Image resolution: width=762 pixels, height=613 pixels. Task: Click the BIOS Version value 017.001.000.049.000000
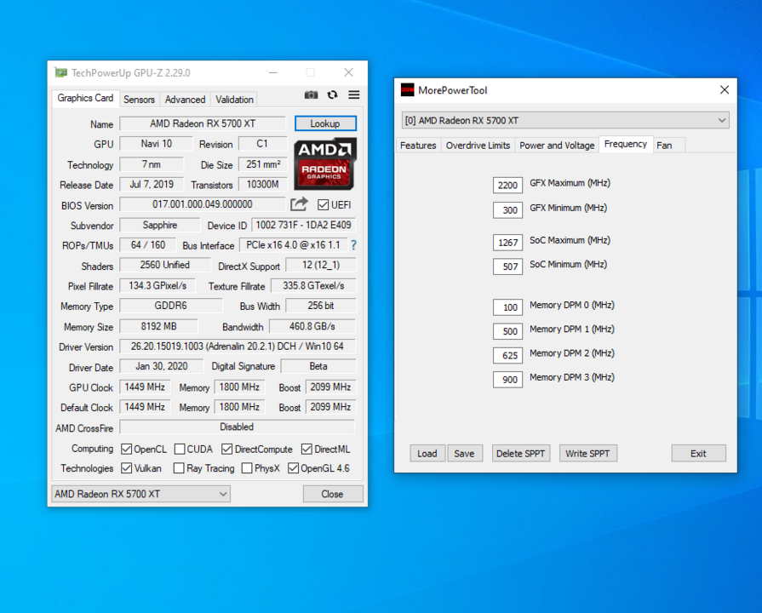(202, 204)
